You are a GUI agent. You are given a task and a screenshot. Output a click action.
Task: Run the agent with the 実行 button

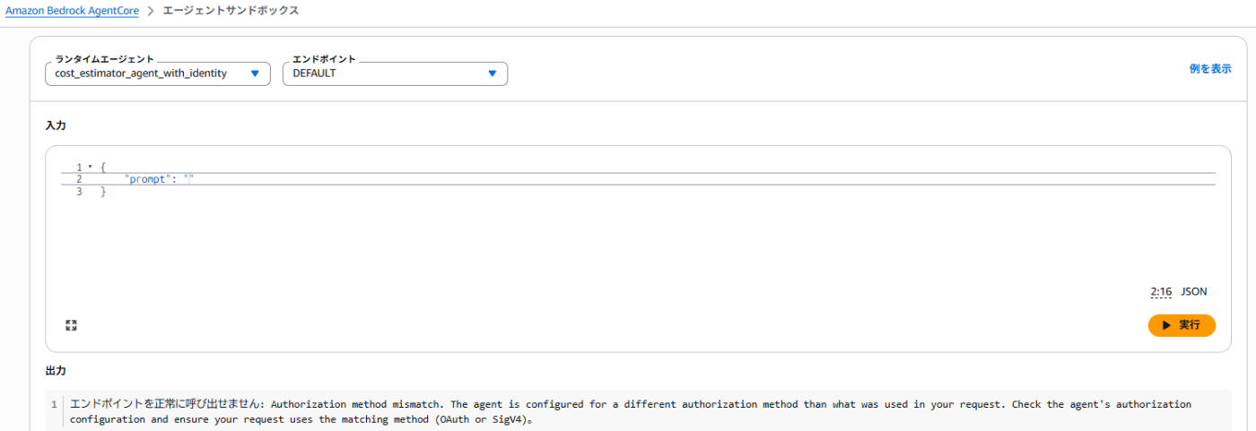click(1182, 325)
